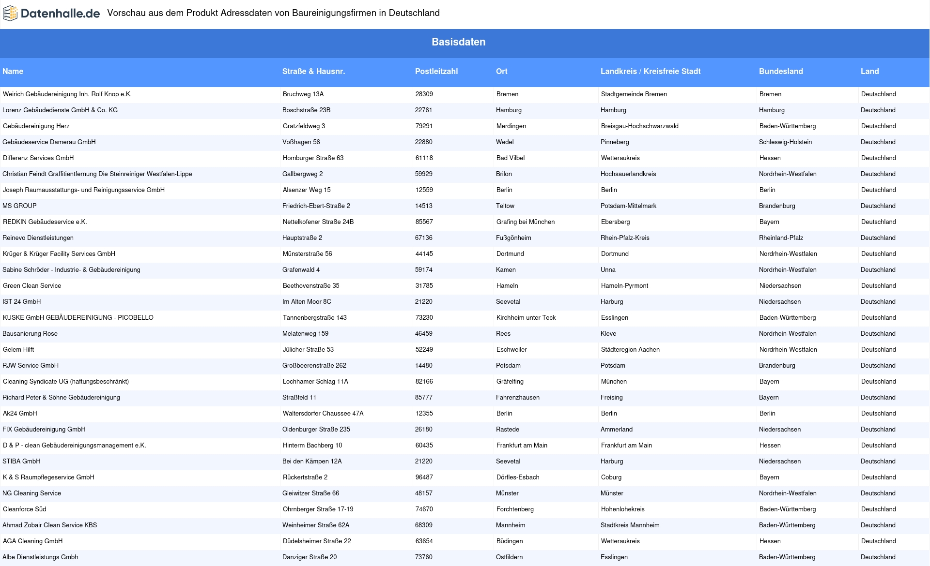Select street address Boschstraße 23B
This screenshot has height=566, width=930.
[306, 110]
